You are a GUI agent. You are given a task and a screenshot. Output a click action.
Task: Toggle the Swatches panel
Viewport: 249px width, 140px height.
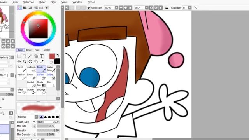coord(41,8)
